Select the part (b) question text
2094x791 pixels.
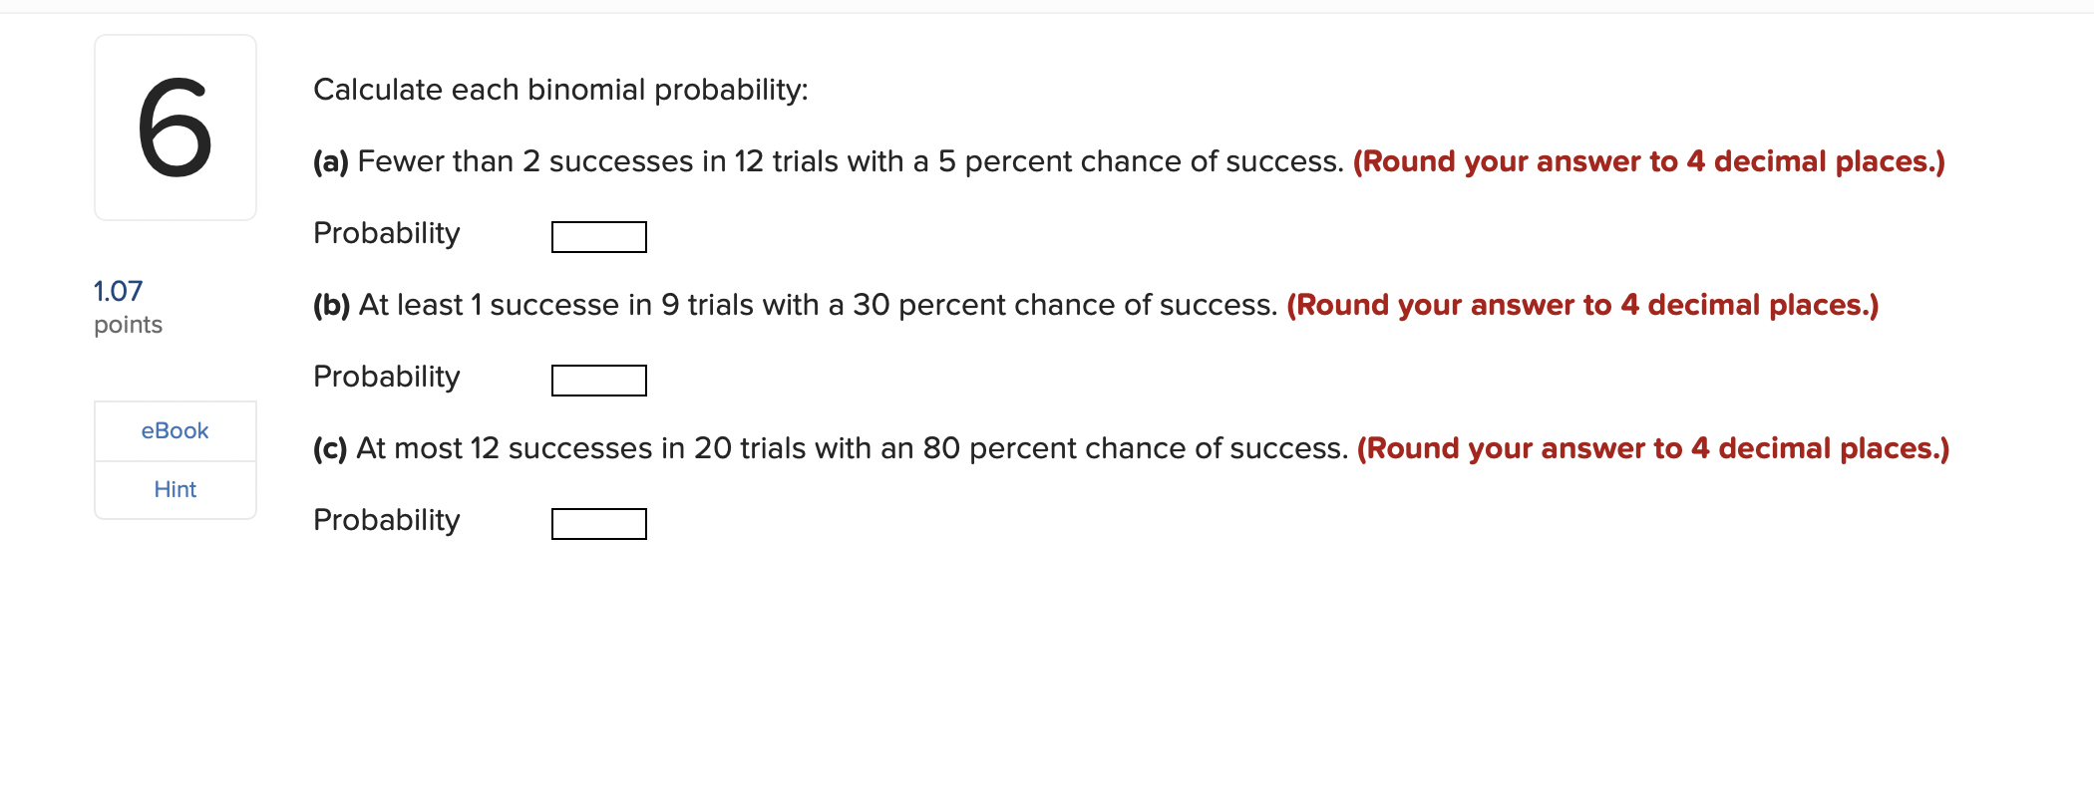pos(793,305)
